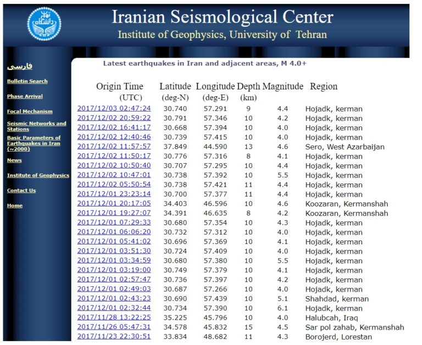Click the Longitude column header

(x=215, y=86)
